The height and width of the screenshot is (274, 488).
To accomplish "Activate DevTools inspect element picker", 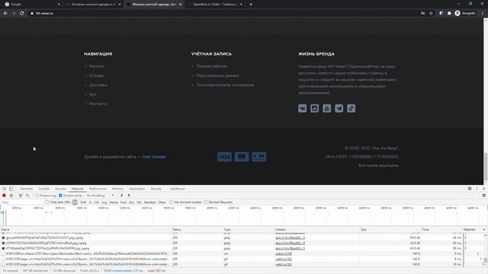I will coord(4,189).
